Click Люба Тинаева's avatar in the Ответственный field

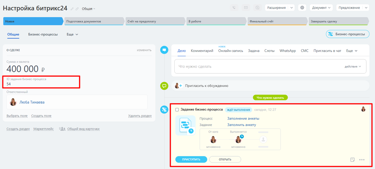[13, 102]
